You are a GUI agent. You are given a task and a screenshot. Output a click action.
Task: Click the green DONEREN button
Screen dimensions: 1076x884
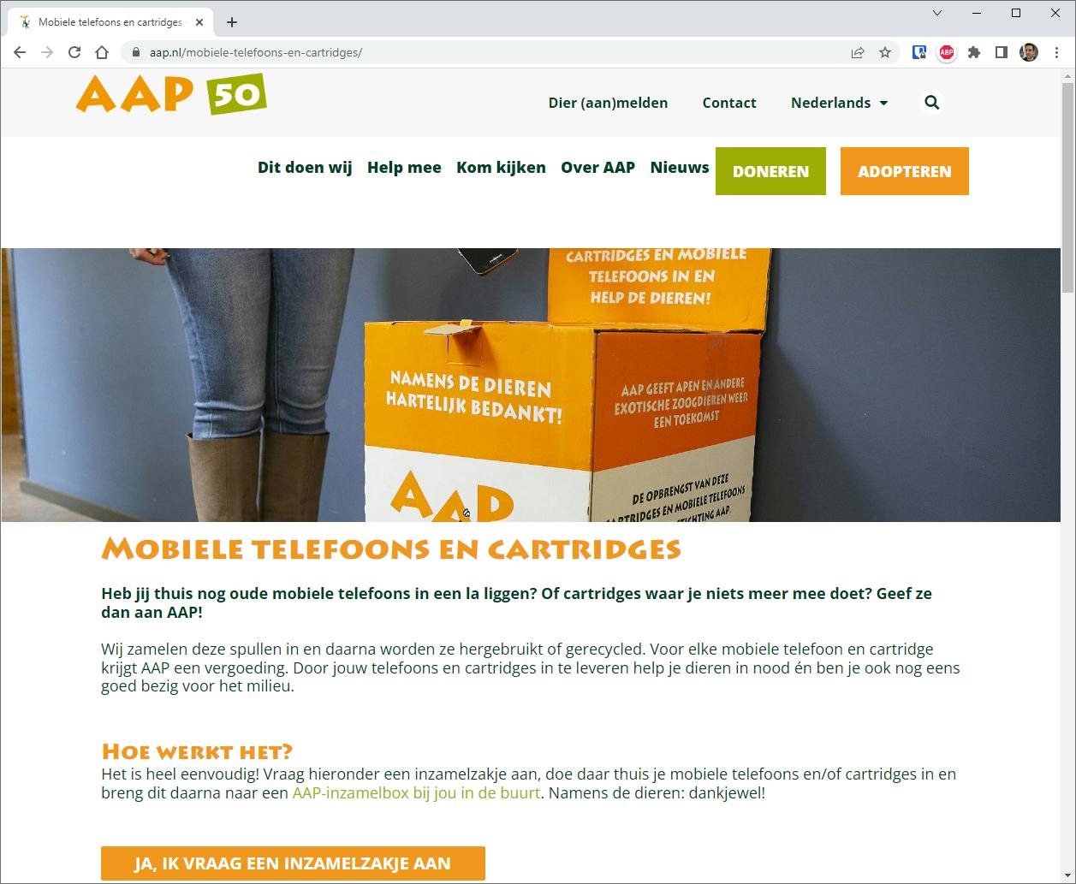(770, 171)
